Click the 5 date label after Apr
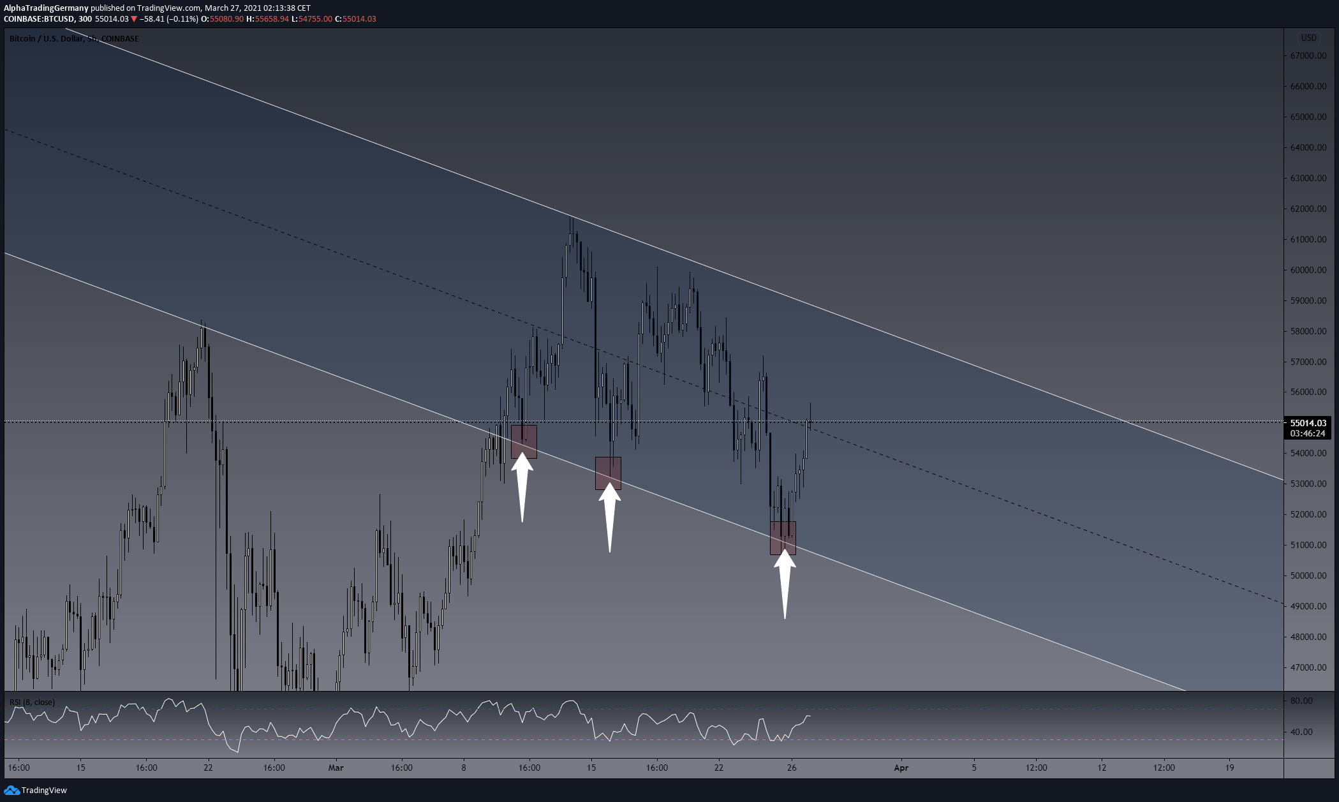1339x802 pixels. click(974, 768)
